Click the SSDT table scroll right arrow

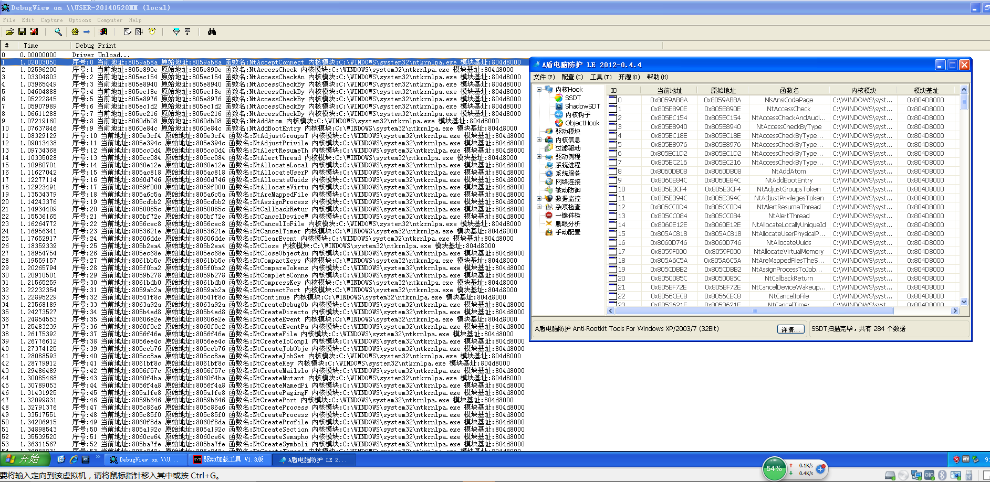click(955, 311)
